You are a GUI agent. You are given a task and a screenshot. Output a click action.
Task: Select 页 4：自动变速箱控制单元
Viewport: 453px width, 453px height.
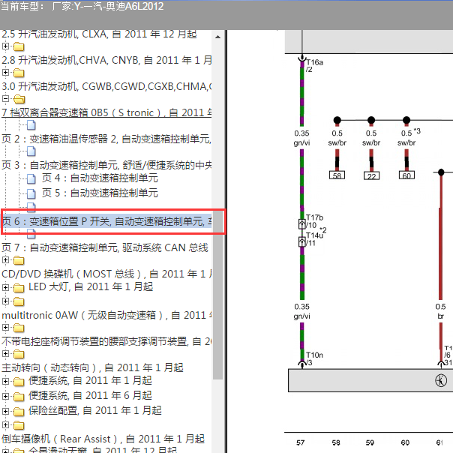[100, 178]
